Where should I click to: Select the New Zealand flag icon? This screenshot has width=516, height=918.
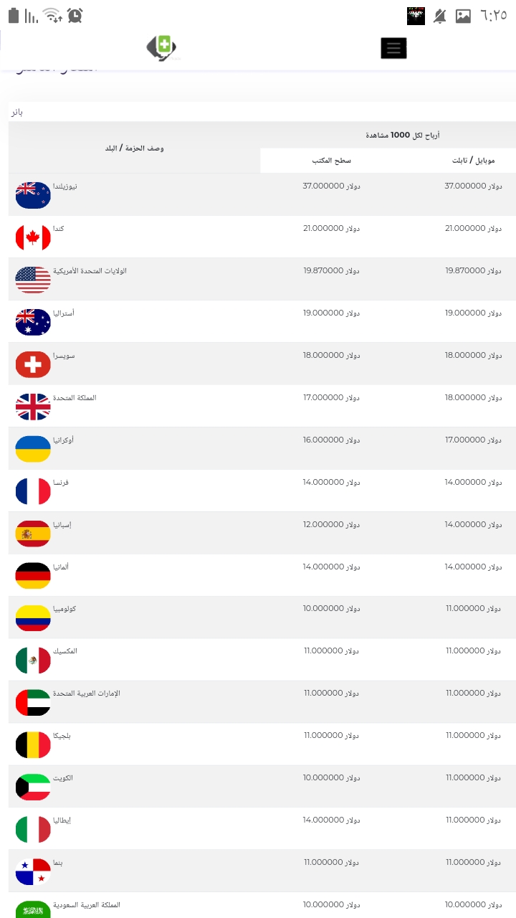(x=33, y=195)
